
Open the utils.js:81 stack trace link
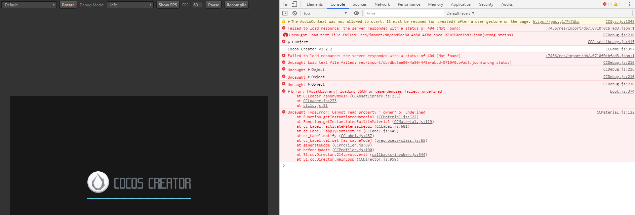[x=315, y=105]
